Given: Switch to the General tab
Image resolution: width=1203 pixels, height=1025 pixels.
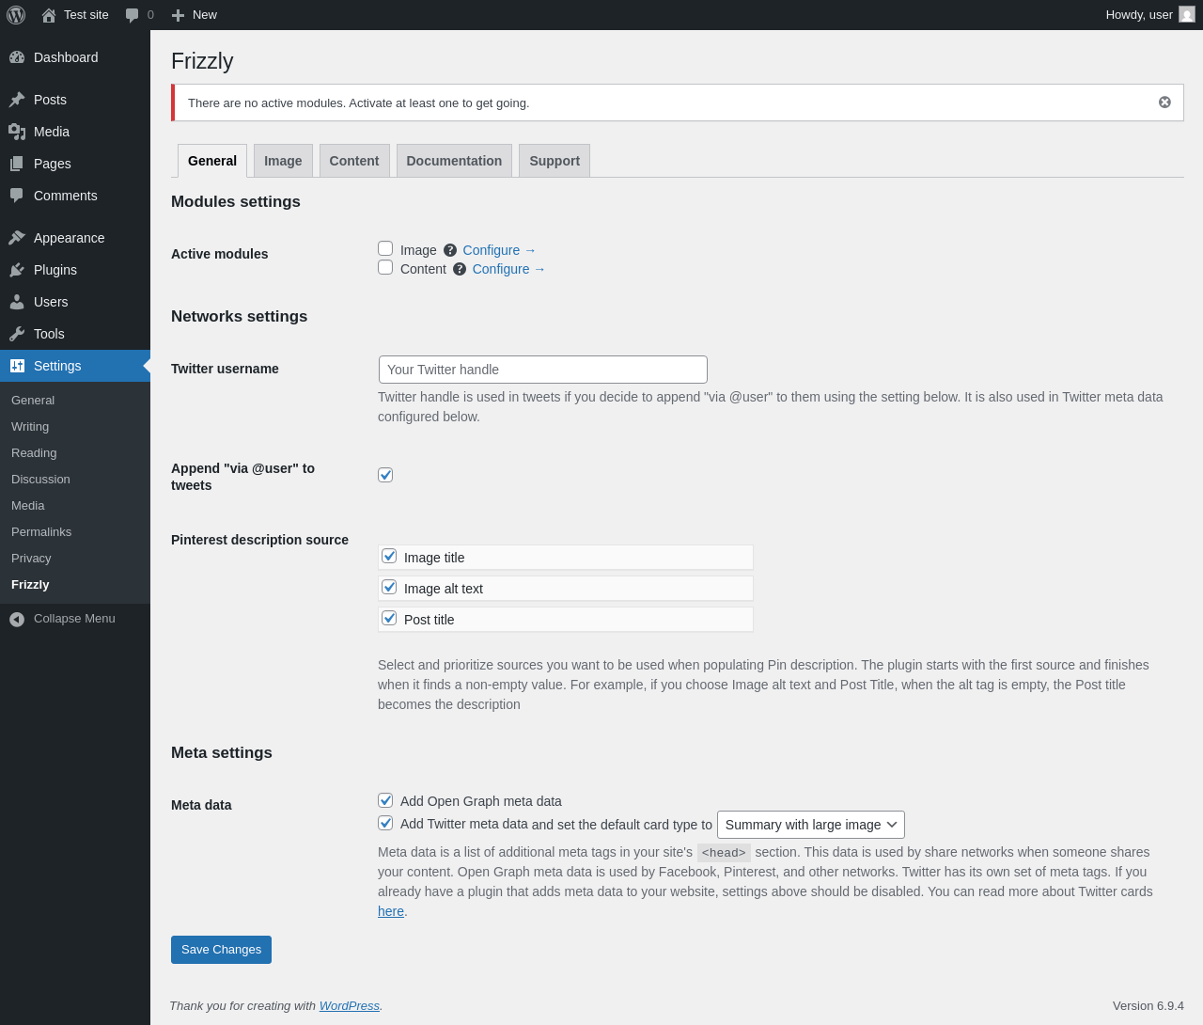Looking at the screenshot, I should (212, 161).
